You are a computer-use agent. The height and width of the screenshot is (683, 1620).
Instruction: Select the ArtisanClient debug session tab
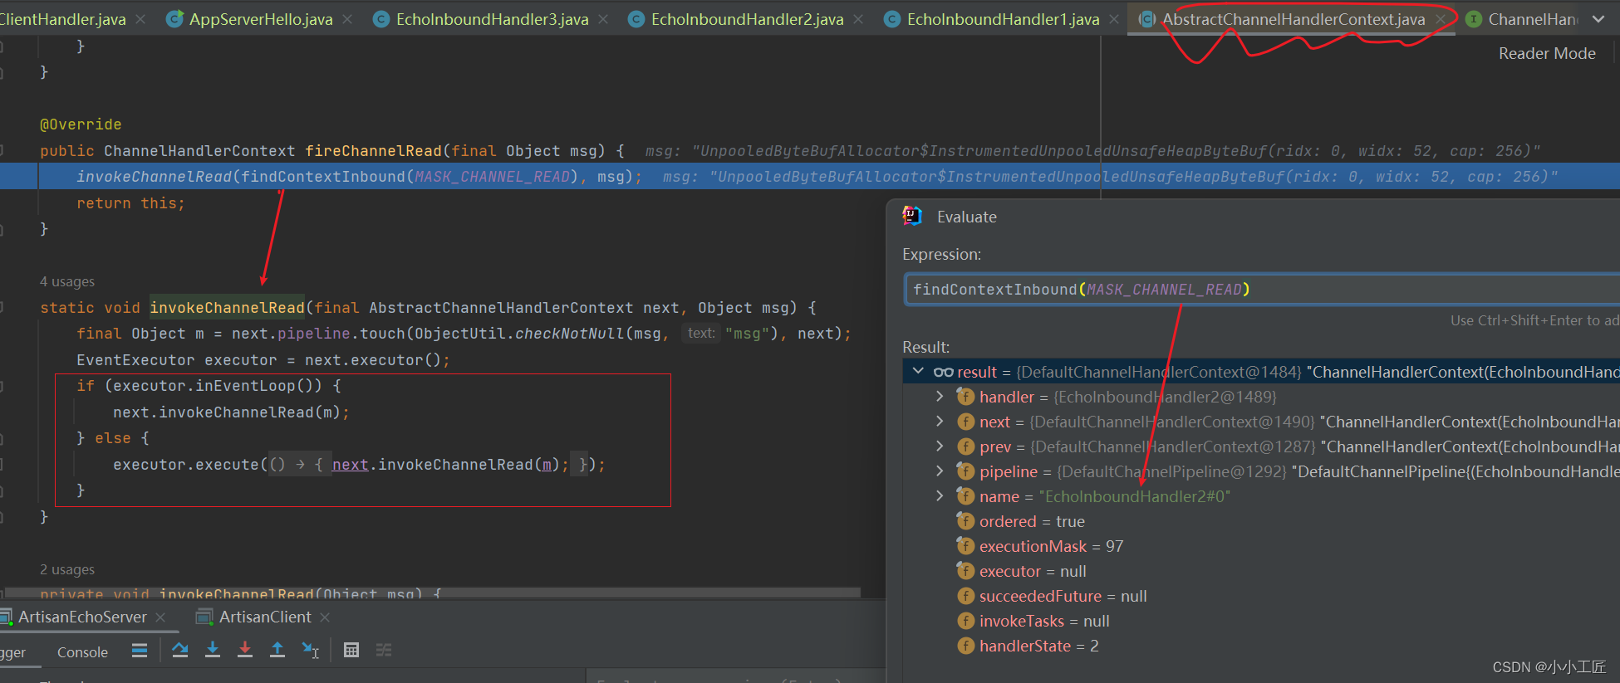point(265,617)
